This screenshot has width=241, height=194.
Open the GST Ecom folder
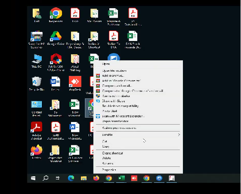tap(94, 15)
